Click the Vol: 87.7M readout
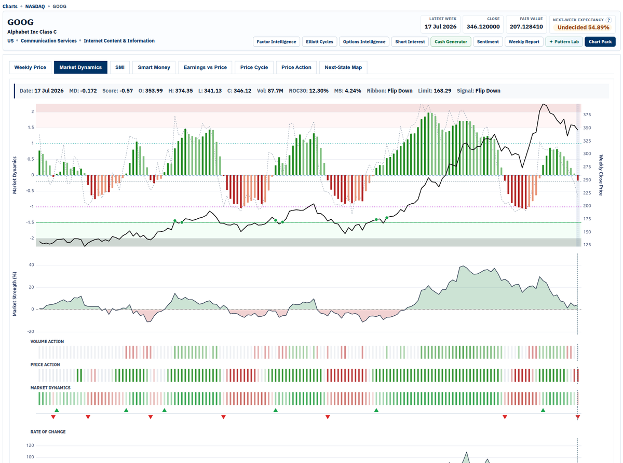This screenshot has width=623, height=463. (271, 91)
